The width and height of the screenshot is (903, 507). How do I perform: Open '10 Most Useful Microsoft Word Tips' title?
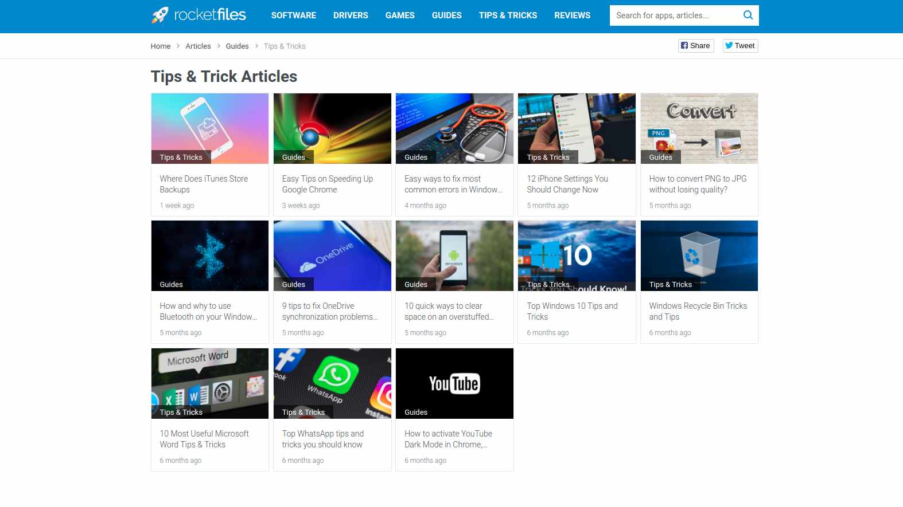pyautogui.click(x=204, y=439)
